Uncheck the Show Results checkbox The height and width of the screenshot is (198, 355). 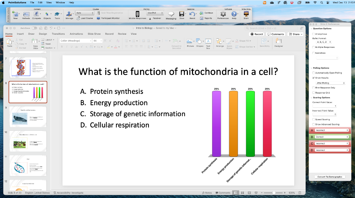point(313,78)
